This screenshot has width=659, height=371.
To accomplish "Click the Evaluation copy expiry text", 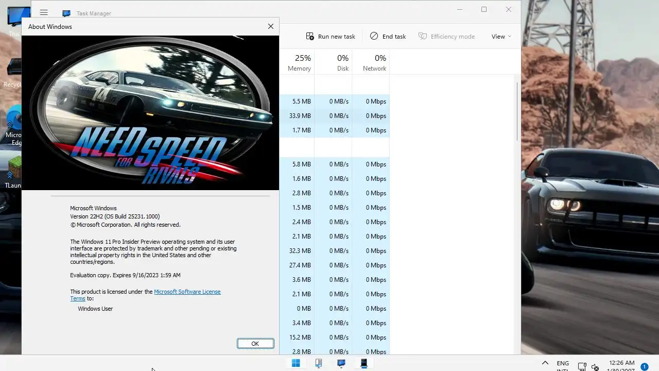I will pyautogui.click(x=125, y=275).
